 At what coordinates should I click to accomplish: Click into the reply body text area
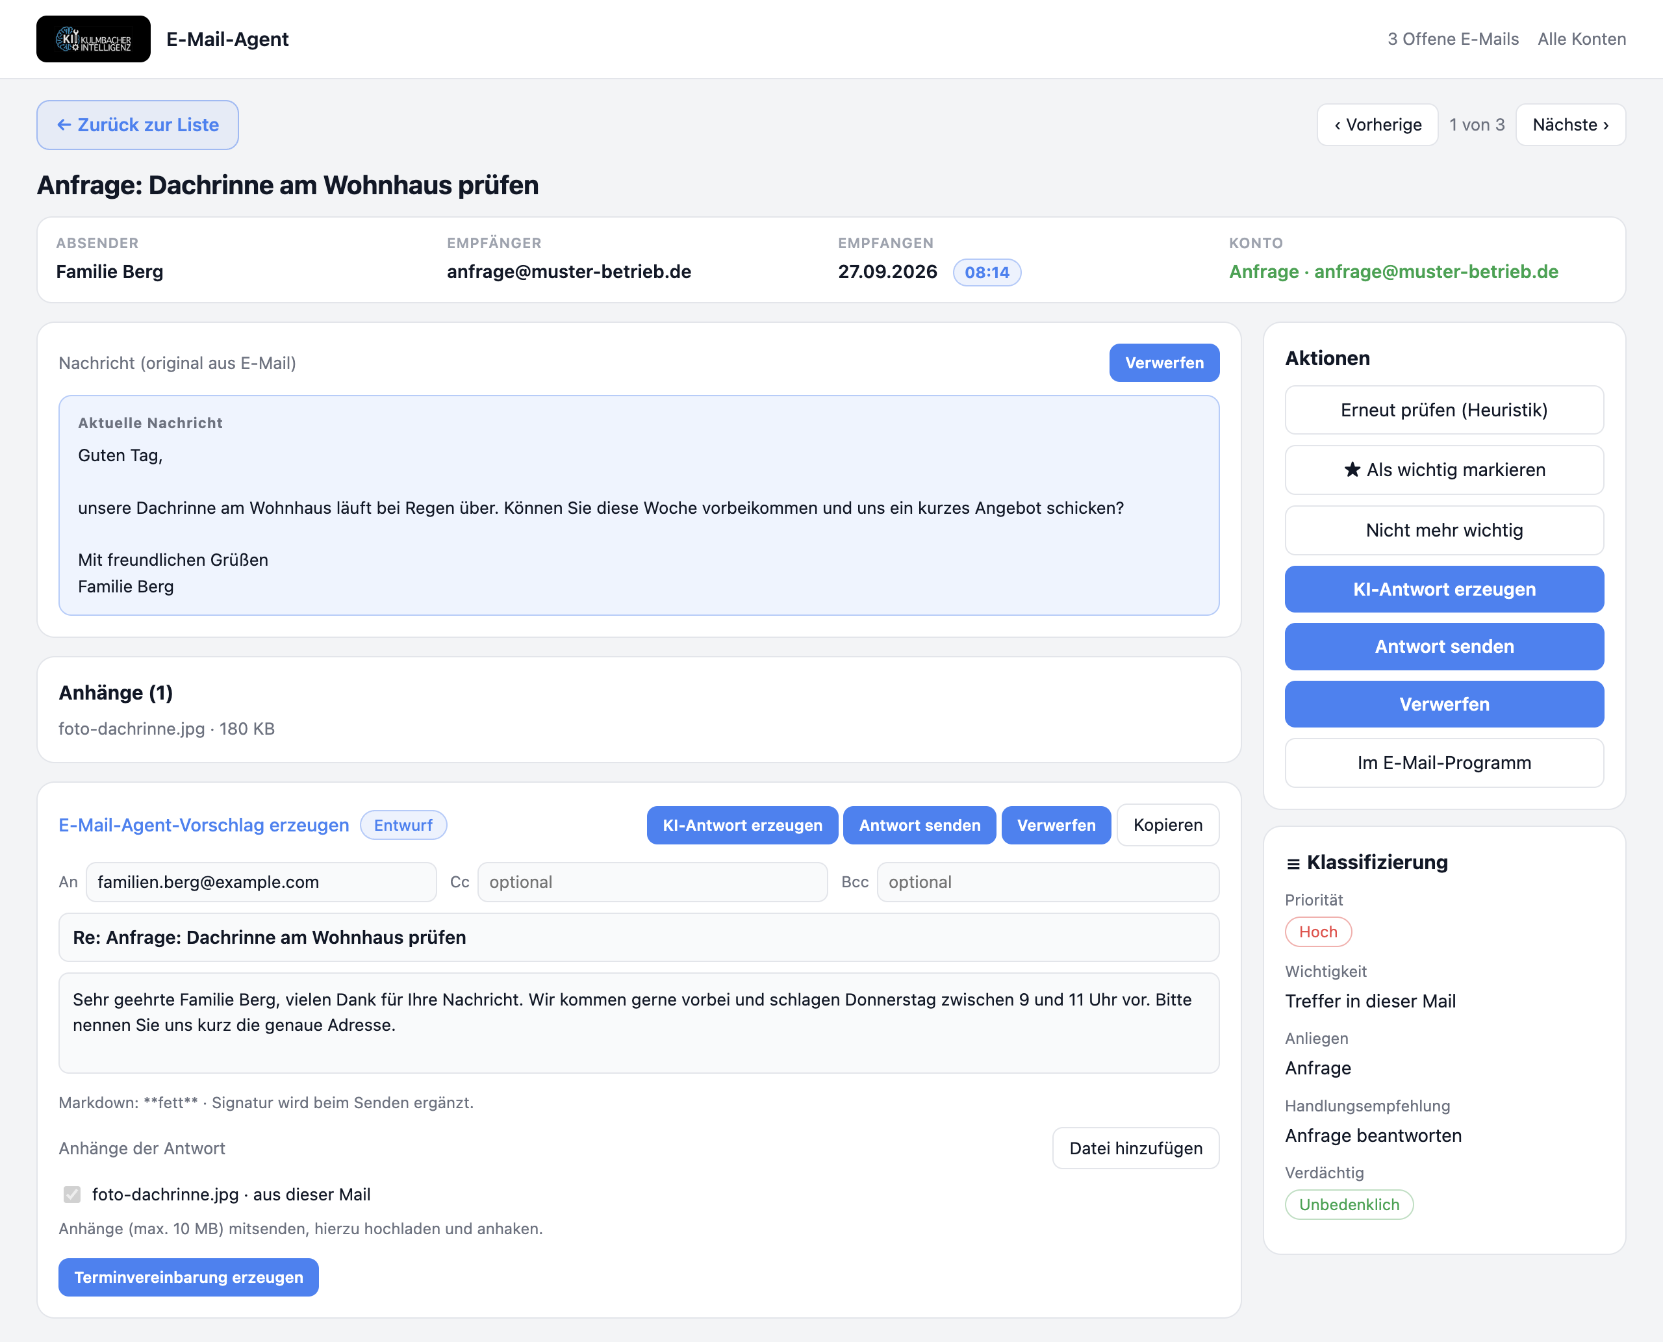pyautogui.click(x=639, y=1022)
